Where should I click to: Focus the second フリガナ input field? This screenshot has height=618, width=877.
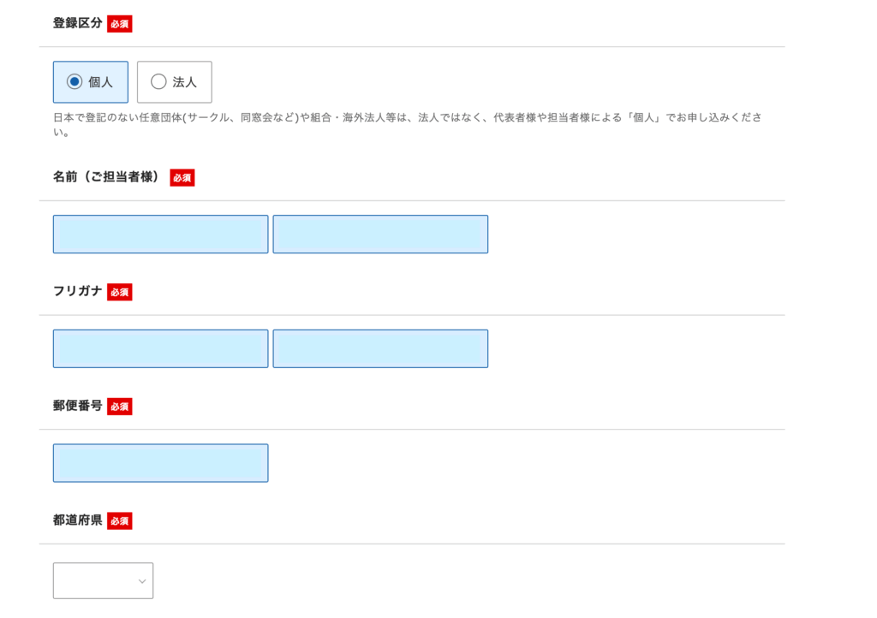tap(380, 349)
